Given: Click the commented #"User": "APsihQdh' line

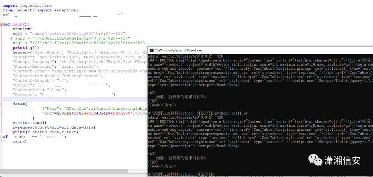Looking at the screenshot, I should pos(95,109).
